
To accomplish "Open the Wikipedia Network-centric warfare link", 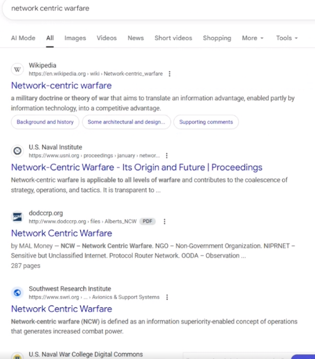I will point(61,85).
